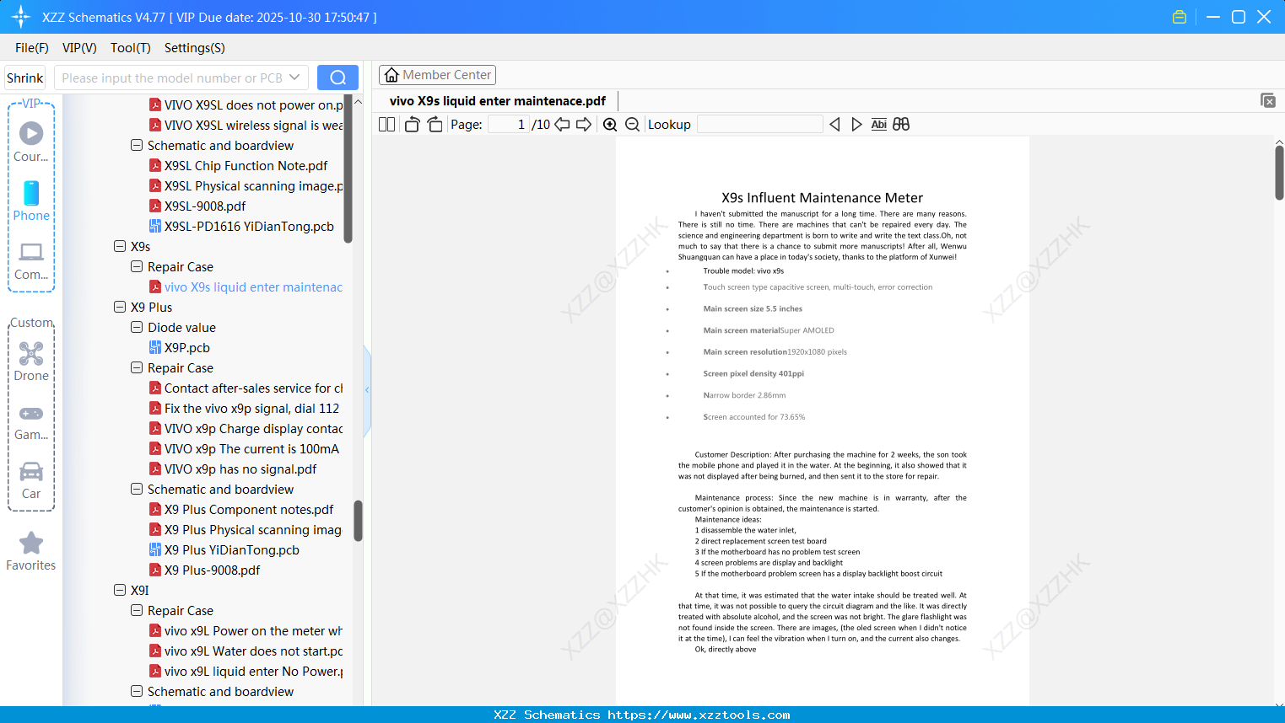
Task: Click the Member Center button
Action: (x=437, y=75)
